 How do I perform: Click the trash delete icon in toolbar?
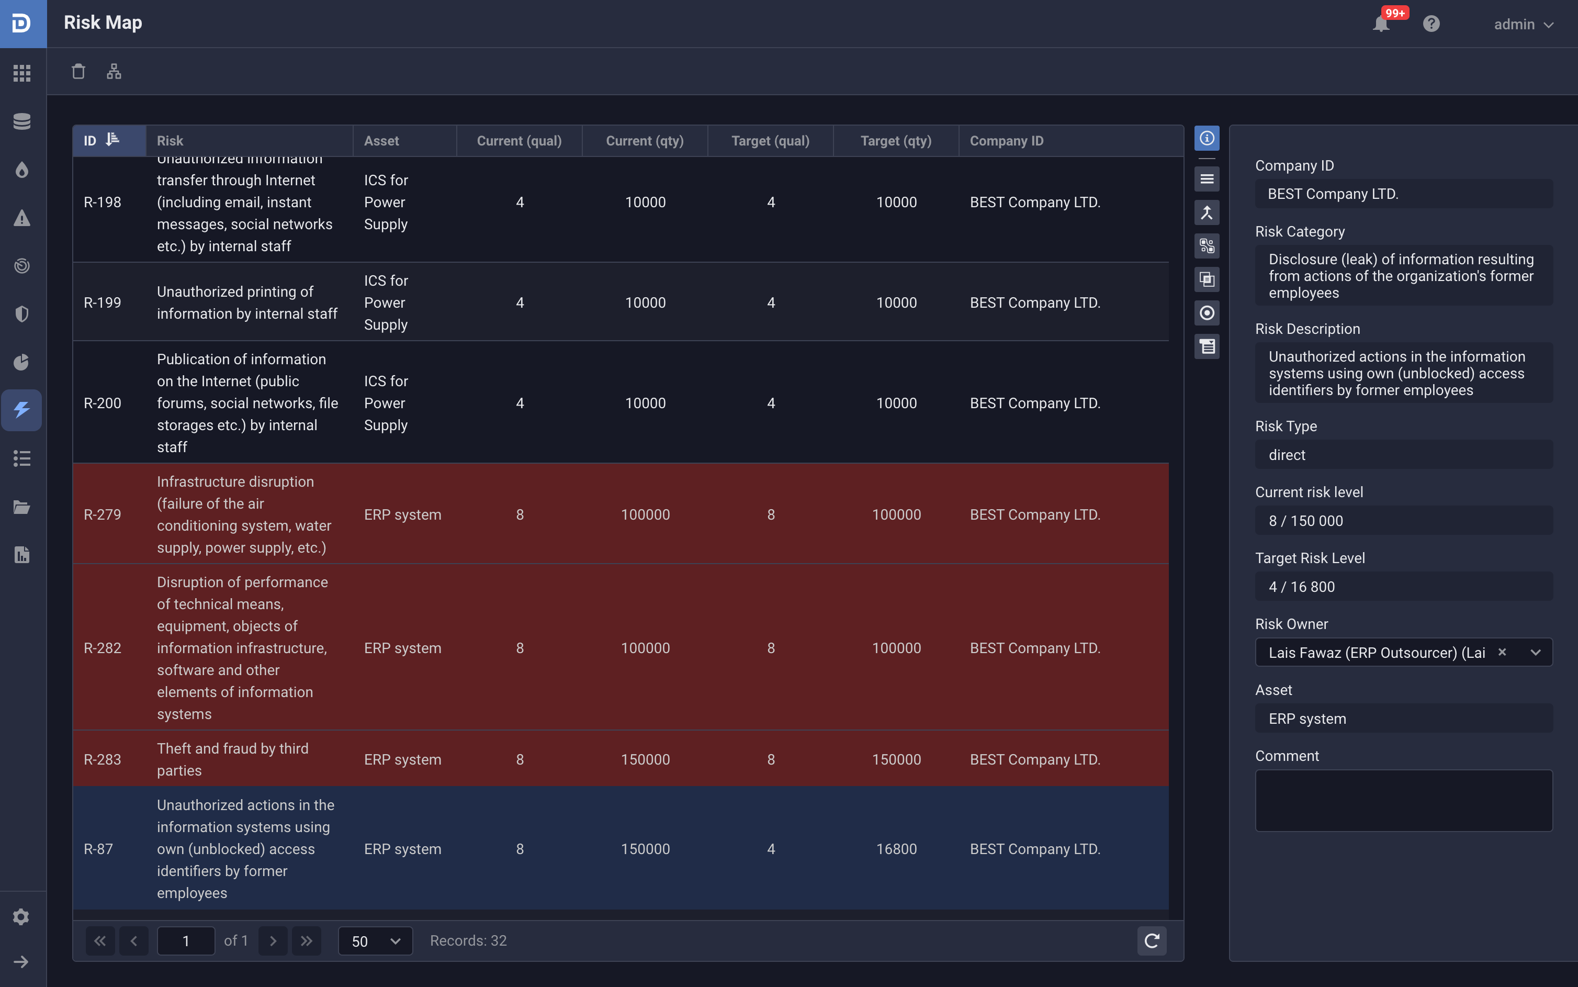[x=78, y=71]
